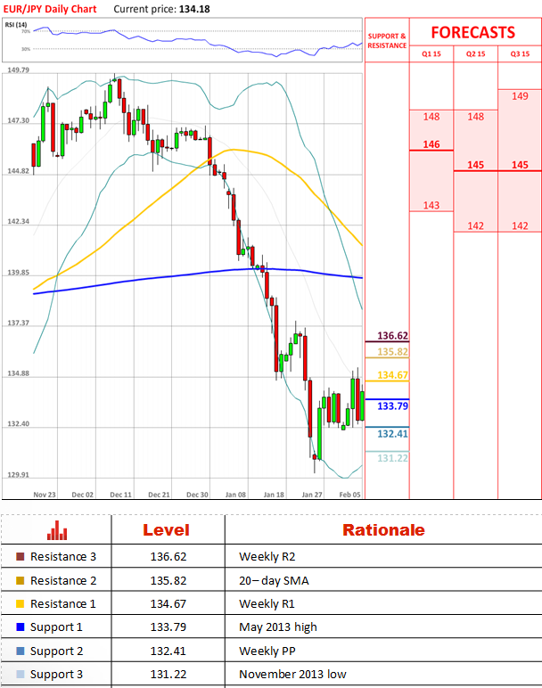The image size is (542, 688).
Task: Click the 'Weekly R1' rationale cell
Action: click(267, 604)
